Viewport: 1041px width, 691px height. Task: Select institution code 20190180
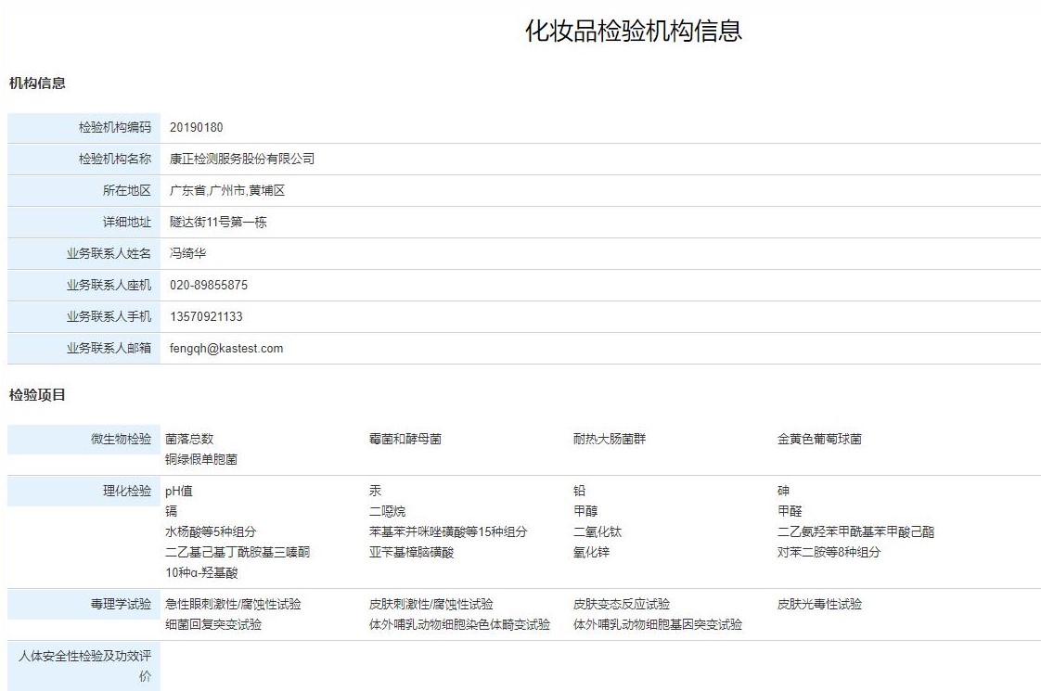point(197,127)
